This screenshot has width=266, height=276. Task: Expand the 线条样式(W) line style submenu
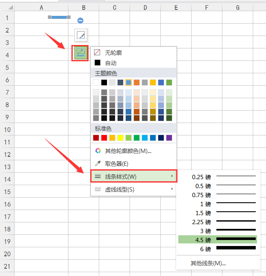pyautogui.click(x=134, y=177)
